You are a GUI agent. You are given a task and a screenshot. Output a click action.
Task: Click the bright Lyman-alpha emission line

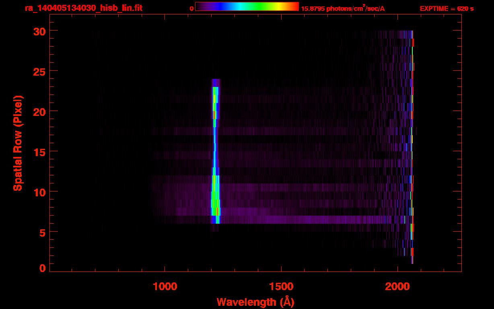point(215,155)
